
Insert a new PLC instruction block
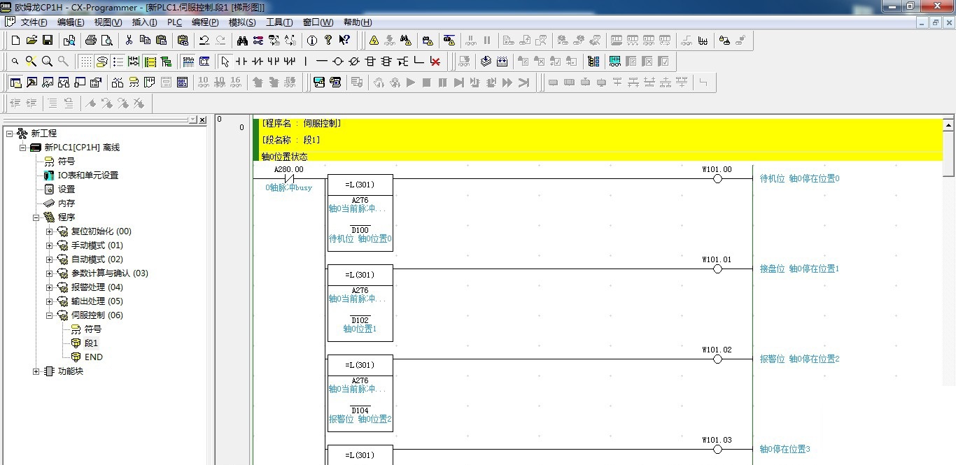(x=370, y=62)
